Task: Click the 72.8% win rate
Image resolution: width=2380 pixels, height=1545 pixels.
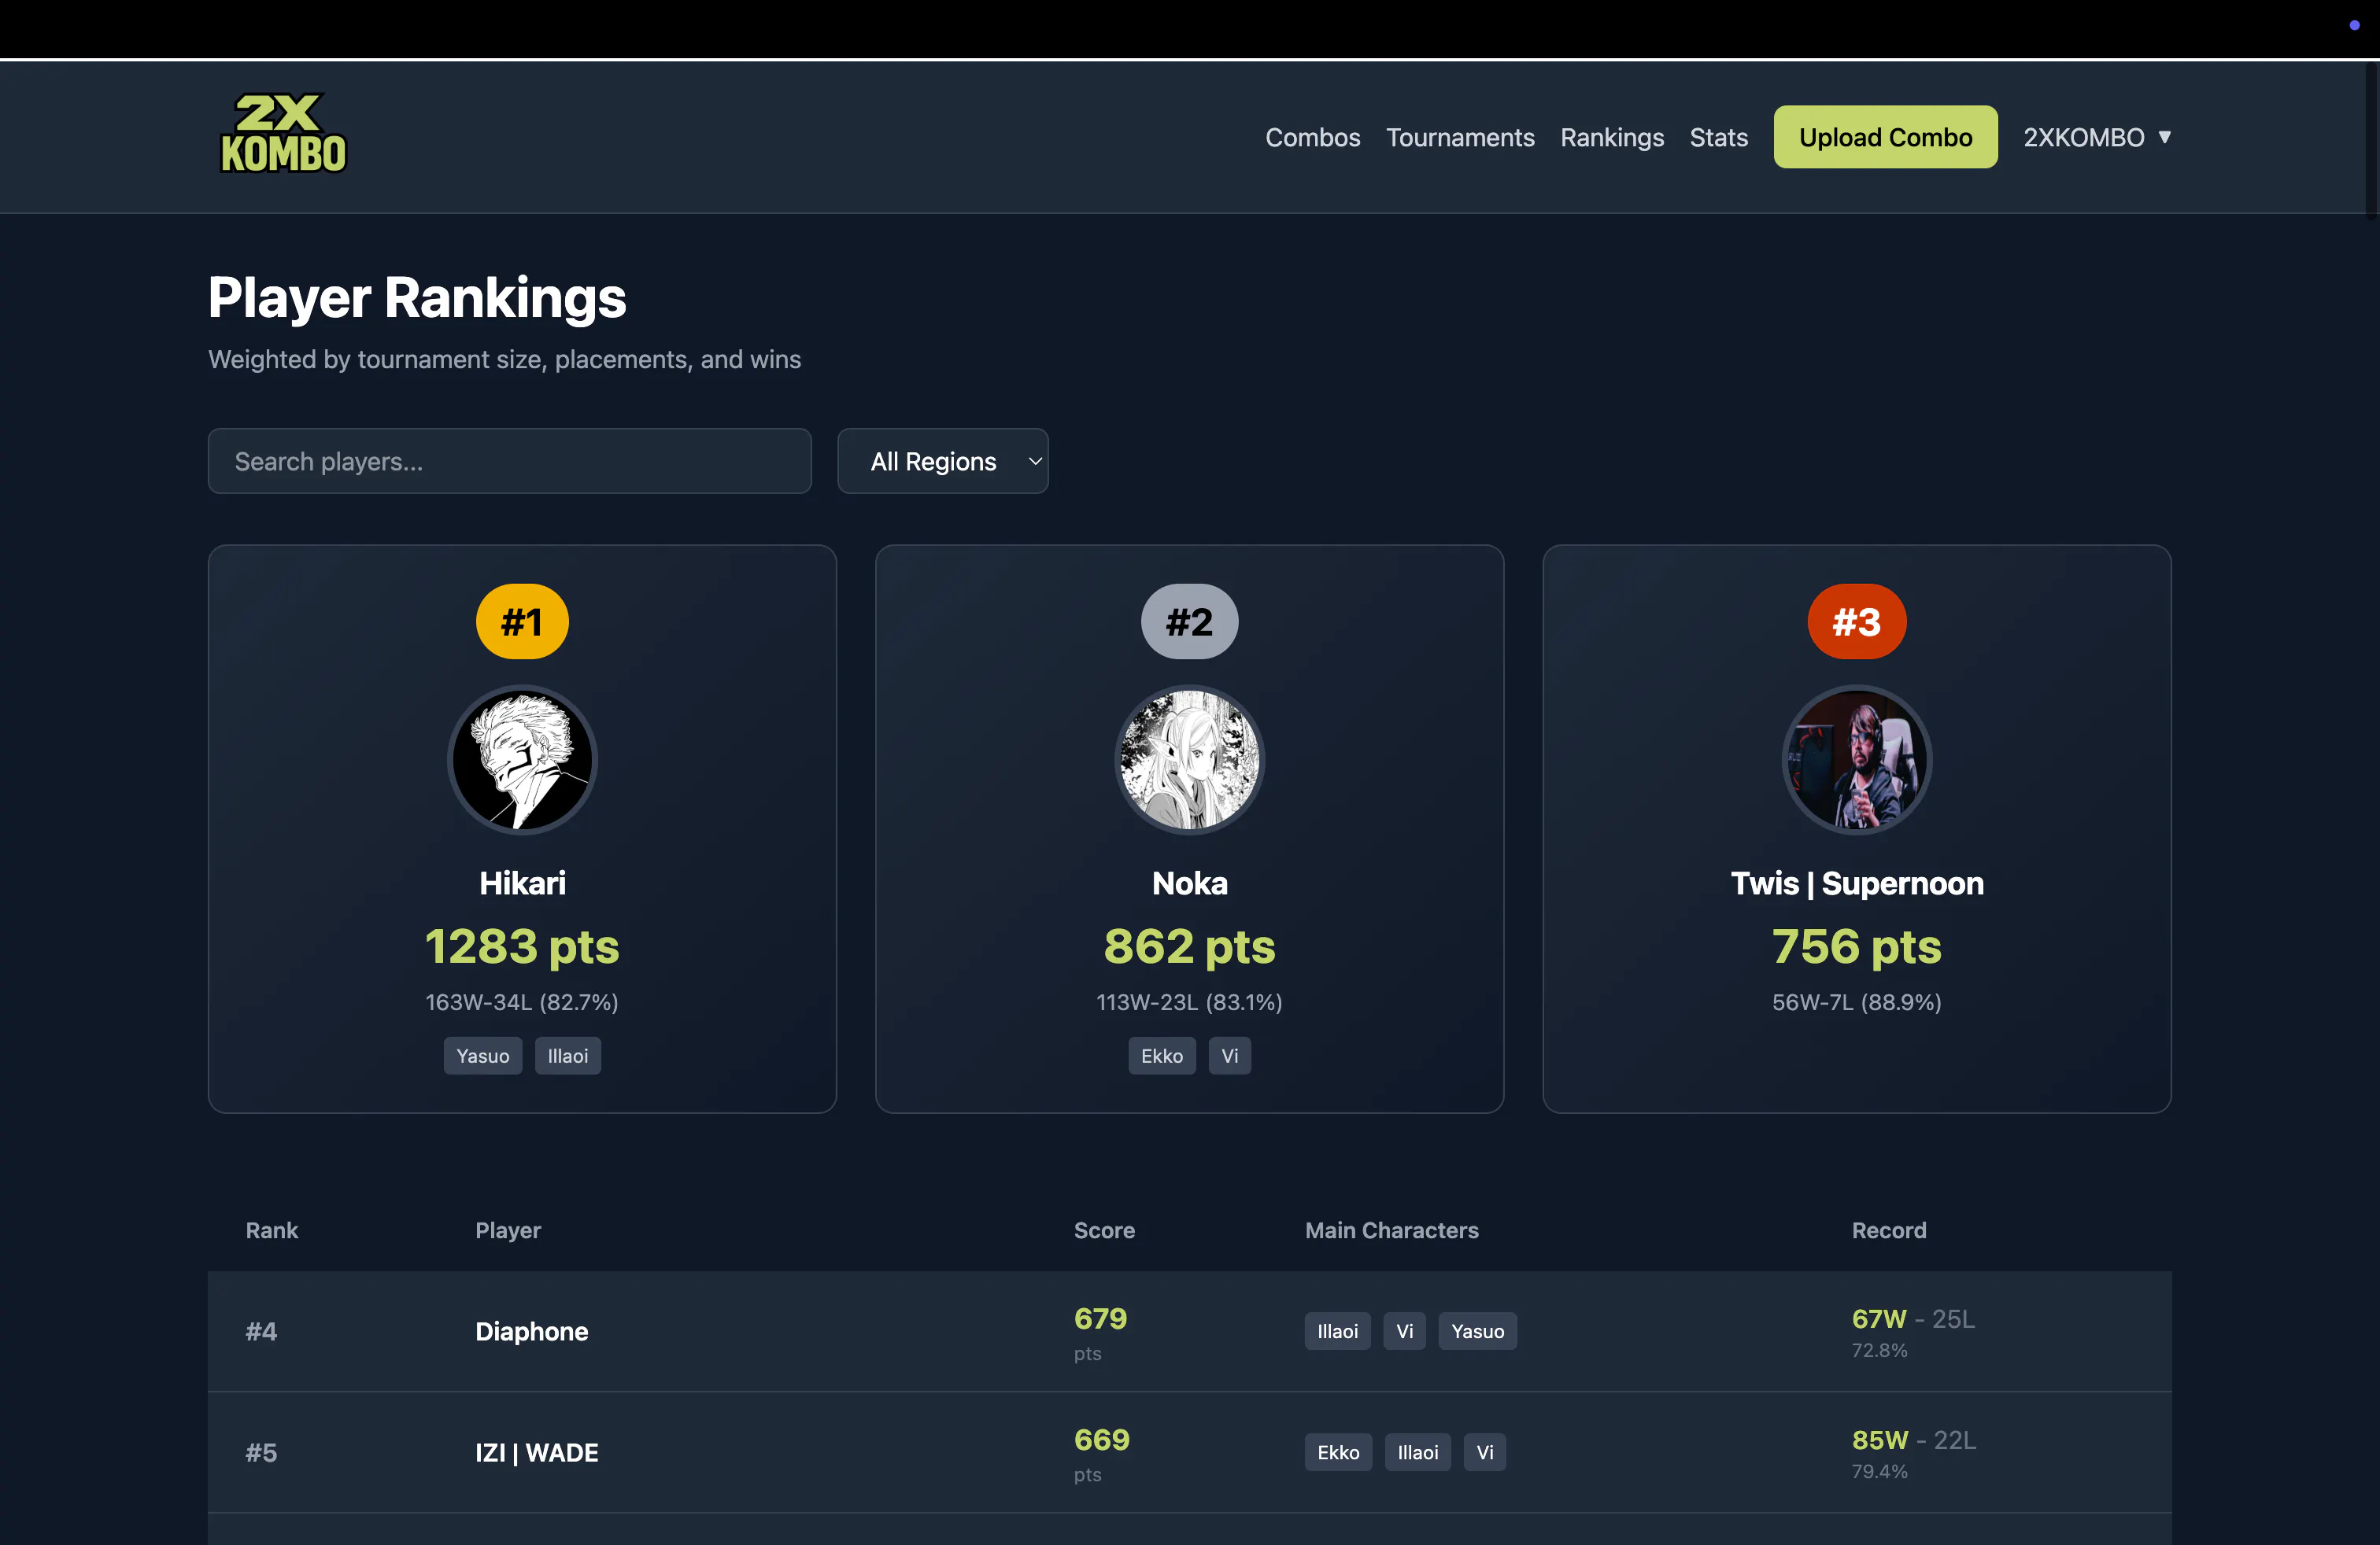Action: click(1879, 1350)
